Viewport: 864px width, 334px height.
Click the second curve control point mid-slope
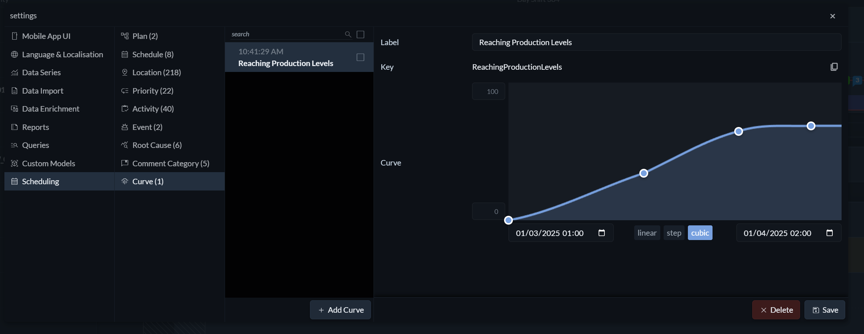click(644, 173)
